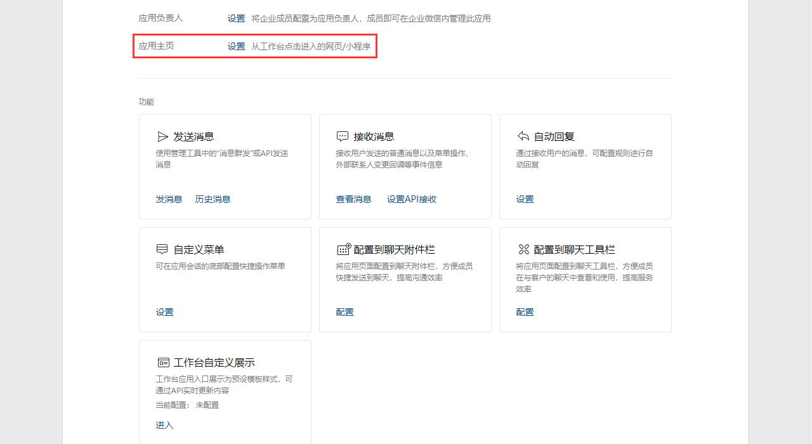Click the 发消息 link
Viewport: 812px width, 444px height.
point(169,199)
